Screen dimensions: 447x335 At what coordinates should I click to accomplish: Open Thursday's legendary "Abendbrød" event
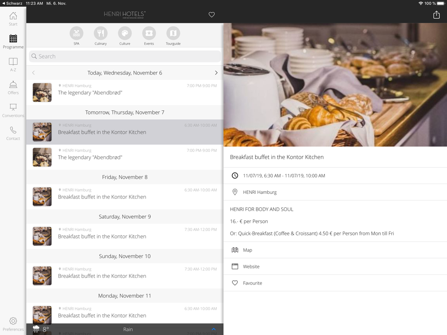pyautogui.click(x=125, y=157)
